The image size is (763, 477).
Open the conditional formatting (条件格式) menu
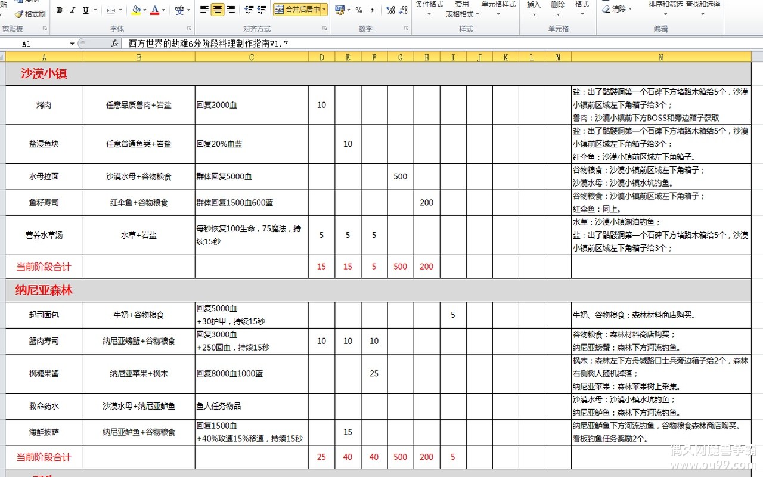pyautogui.click(x=429, y=4)
